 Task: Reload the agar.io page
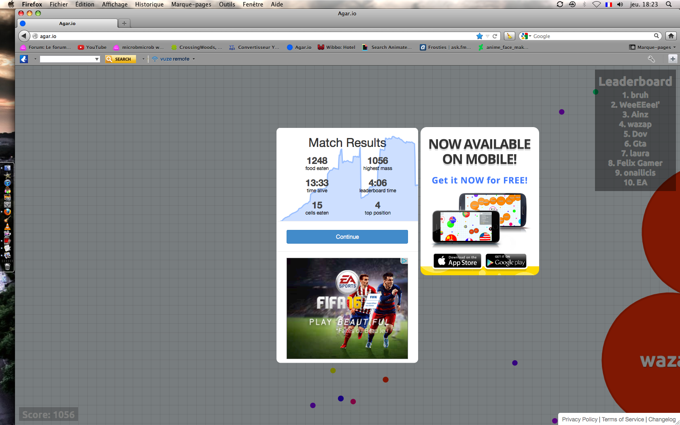click(495, 36)
